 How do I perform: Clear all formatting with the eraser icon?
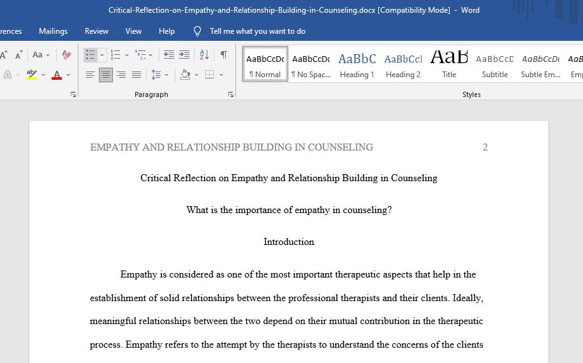[66, 55]
